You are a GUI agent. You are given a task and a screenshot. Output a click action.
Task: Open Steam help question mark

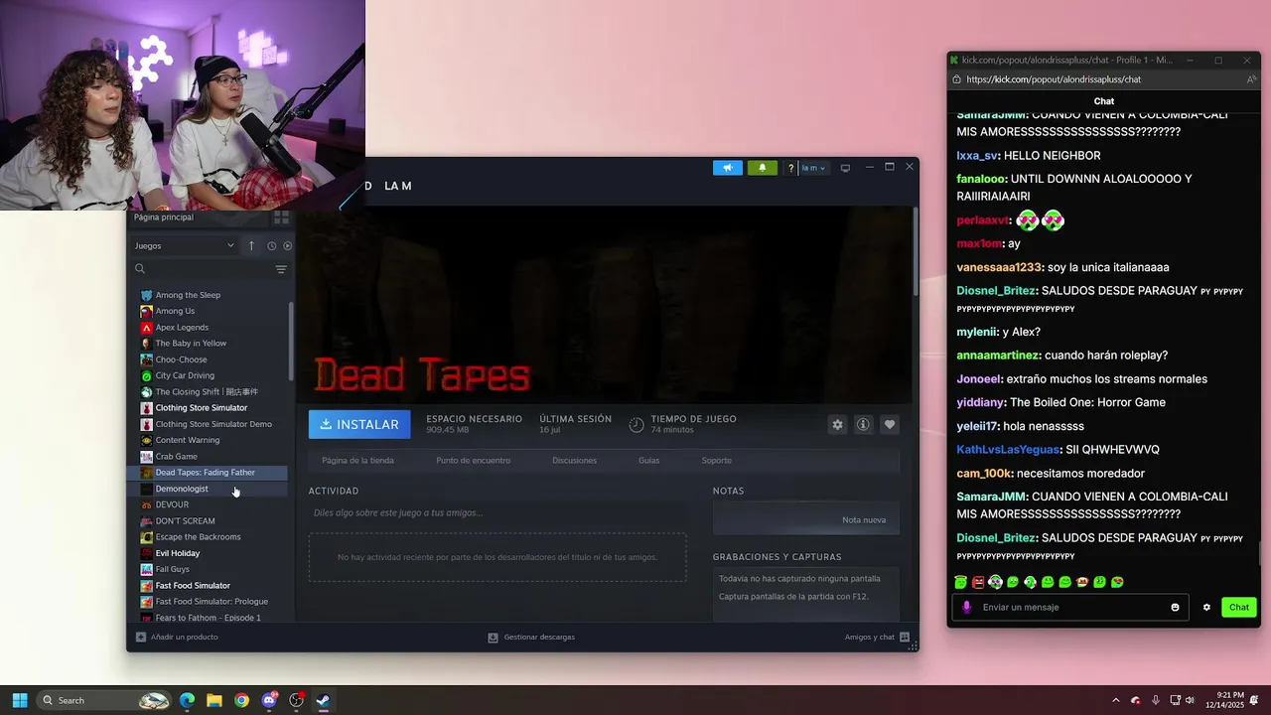click(790, 168)
